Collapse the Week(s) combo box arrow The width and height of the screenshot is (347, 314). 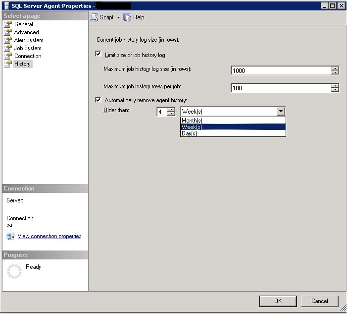[x=281, y=111]
